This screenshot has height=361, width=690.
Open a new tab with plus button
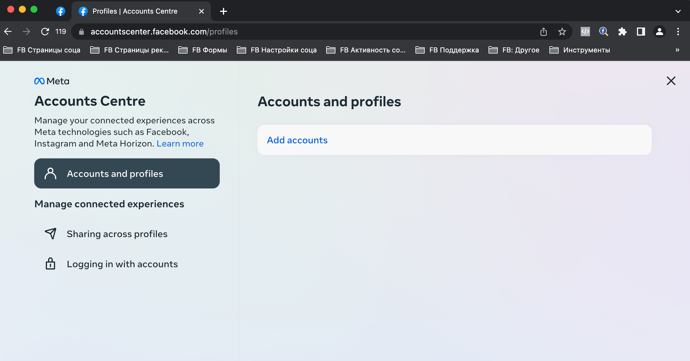pos(224,11)
